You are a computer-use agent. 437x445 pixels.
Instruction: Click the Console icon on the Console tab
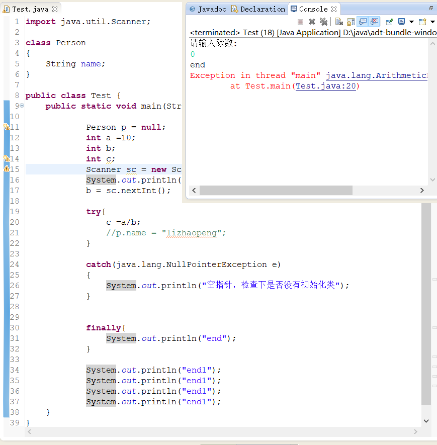click(293, 9)
